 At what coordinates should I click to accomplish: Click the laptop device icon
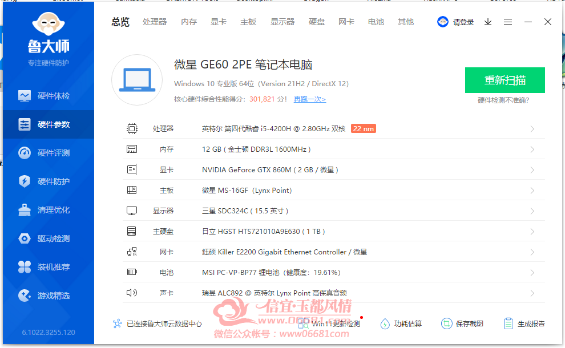point(137,80)
